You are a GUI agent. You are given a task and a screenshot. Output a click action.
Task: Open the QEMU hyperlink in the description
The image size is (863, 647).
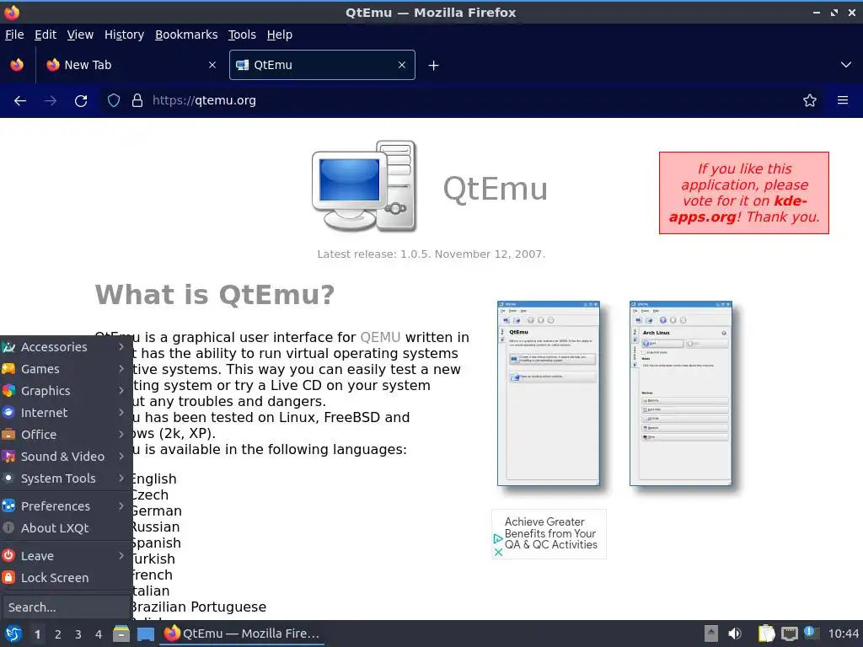[x=380, y=337]
